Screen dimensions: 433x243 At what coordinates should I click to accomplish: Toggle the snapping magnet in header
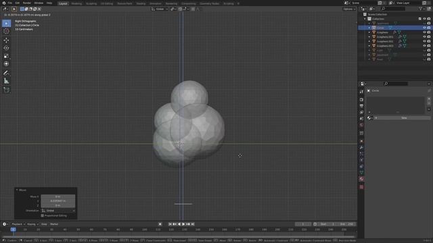click(180, 9)
